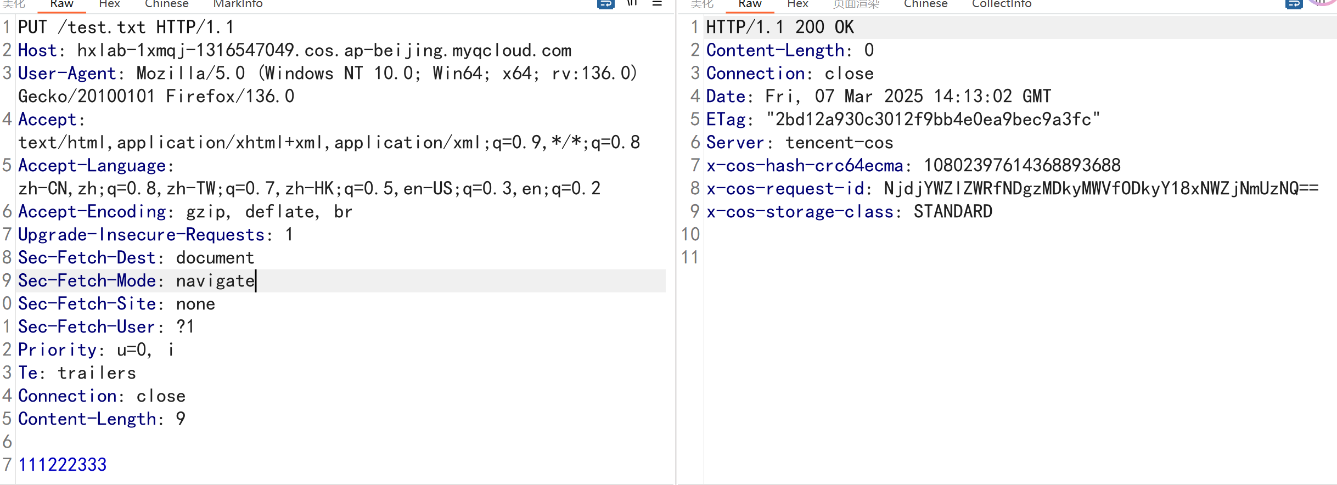Open the request editor hamburger options menu
The height and width of the screenshot is (485, 1337).
[x=657, y=3]
